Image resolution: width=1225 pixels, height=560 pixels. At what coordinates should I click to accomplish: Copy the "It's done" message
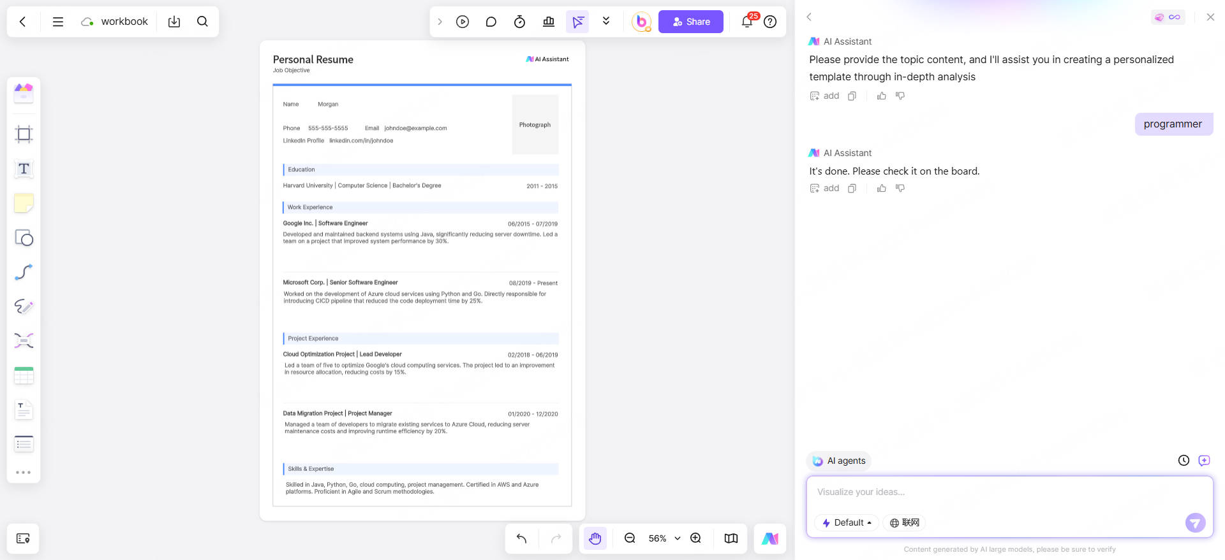click(x=852, y=189)
